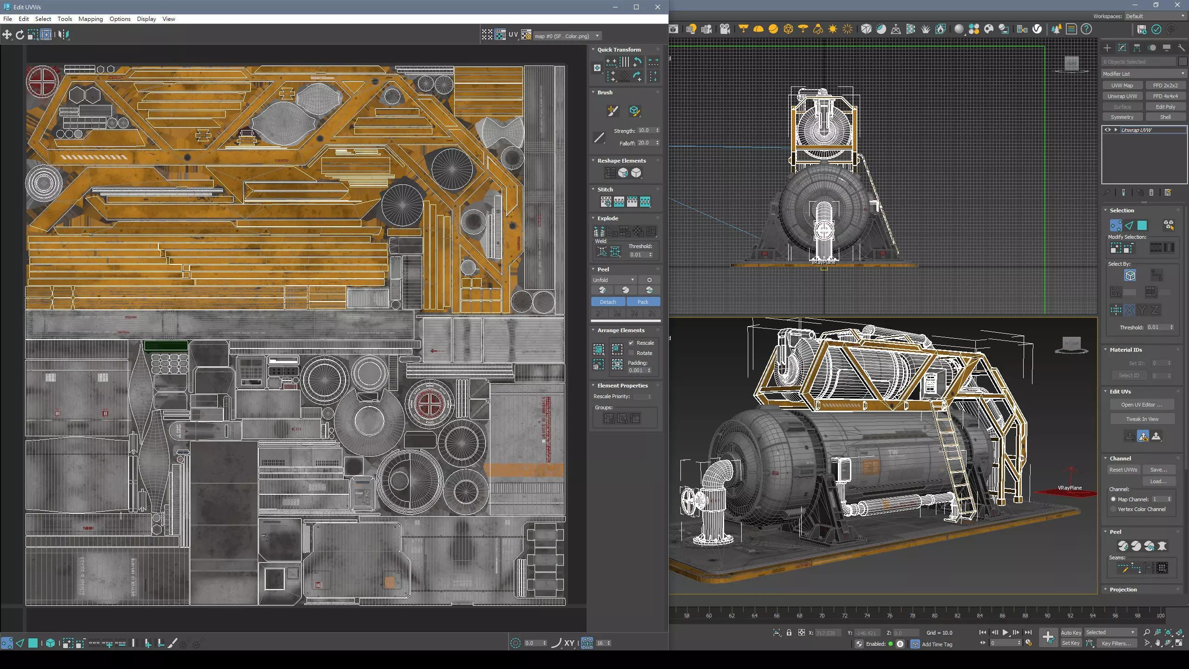Viewport: 1189px width, 669px height.
Task: Click the Select By Element cube icon
Action: pyautogui.click(x=1130, y=275)
